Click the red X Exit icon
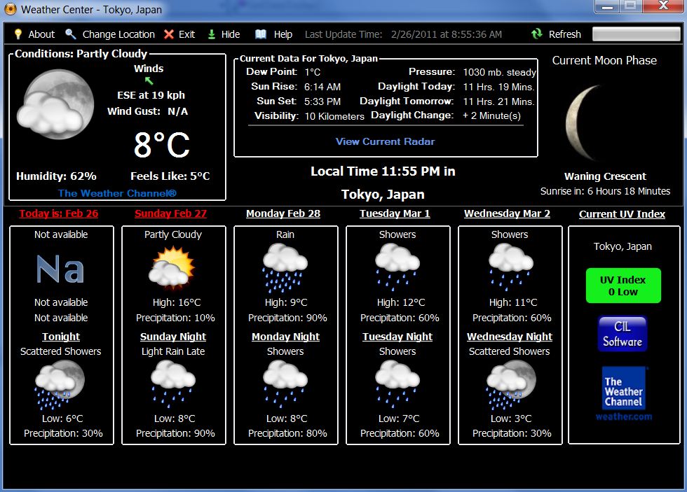Image resolution: width=687 pixels, height=492 pixels. click(x=169, y=34)
